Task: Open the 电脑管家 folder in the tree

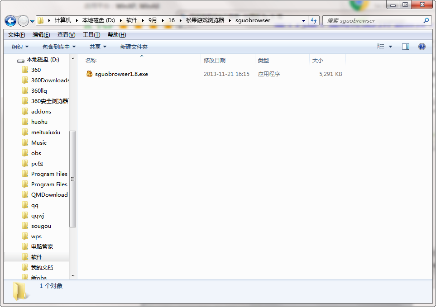Action: [42, 247]
